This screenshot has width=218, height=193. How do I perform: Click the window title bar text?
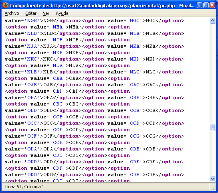tap(102, 6)
